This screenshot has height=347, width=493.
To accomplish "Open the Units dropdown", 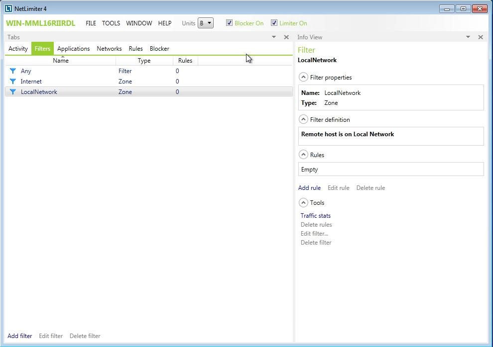I will pyautogui.click(x=206, y=23).
